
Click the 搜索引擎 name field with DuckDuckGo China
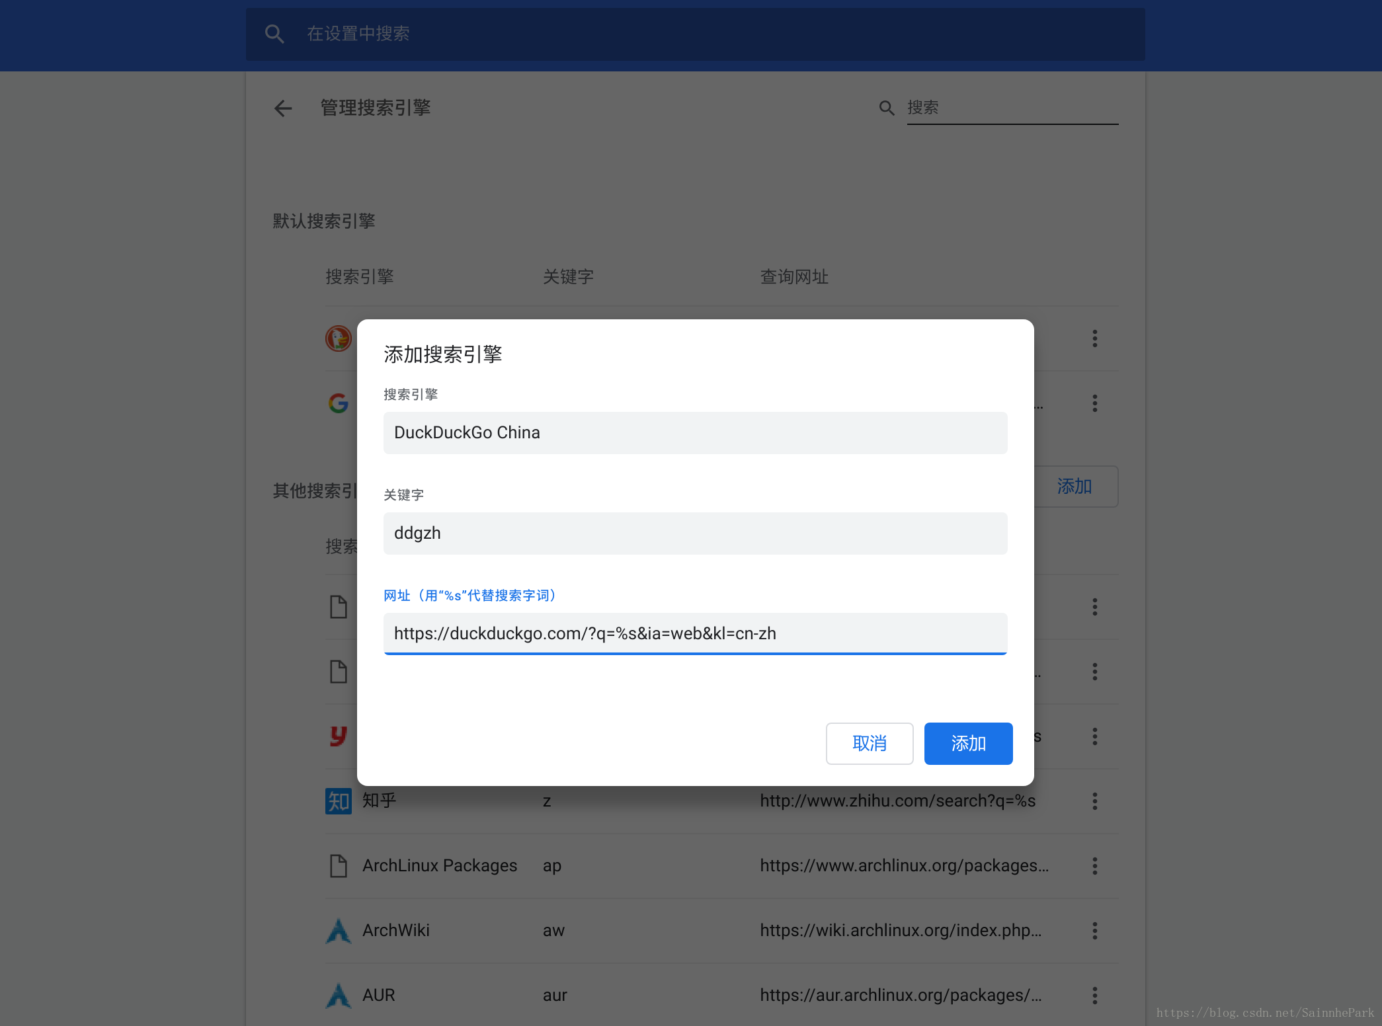[x=695, y=433]
